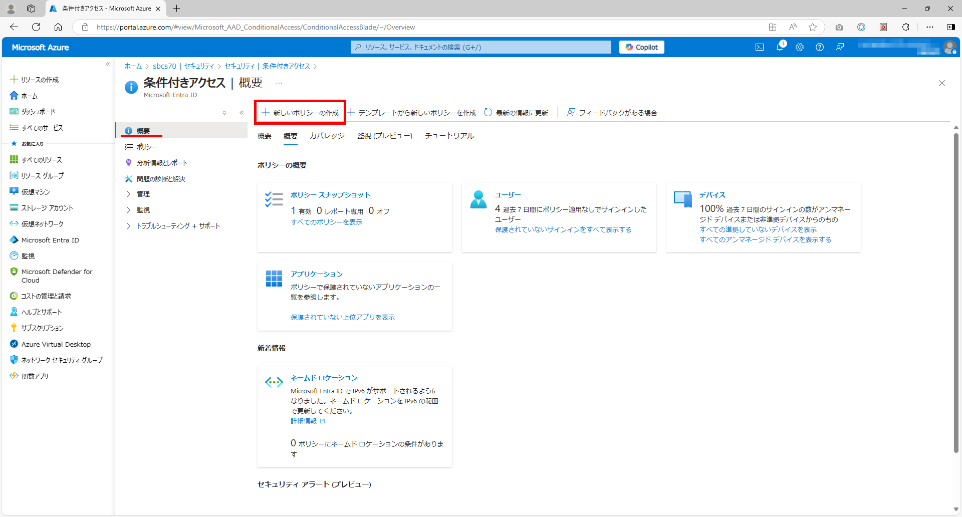Collapse the blade resource menu
Image resolution: width=962 pixels, height=517 pixels.
242,113
